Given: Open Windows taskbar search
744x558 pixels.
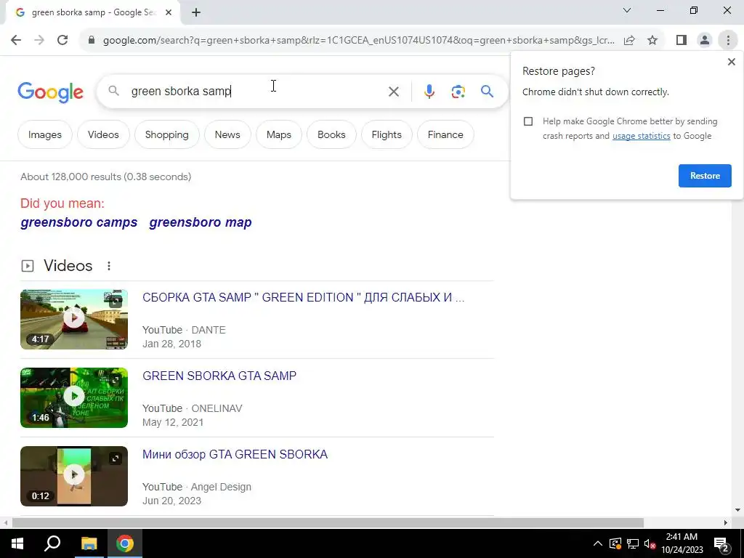Looking at the screenshot, I should click(52, 543).
